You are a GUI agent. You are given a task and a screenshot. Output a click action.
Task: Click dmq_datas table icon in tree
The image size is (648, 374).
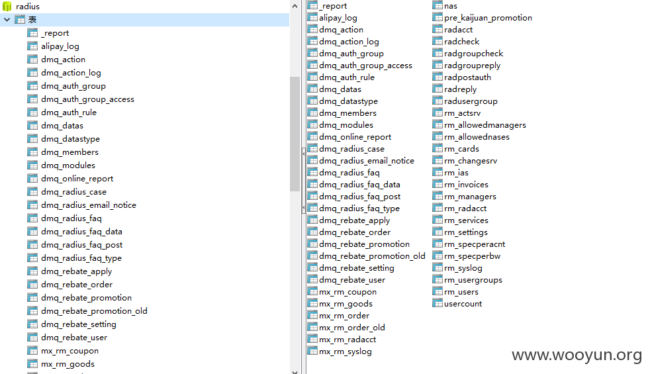point(32,125)
